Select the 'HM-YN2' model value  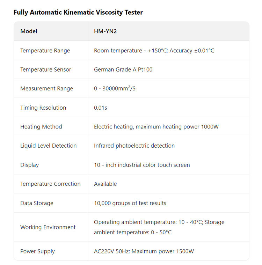coord(105,31)
